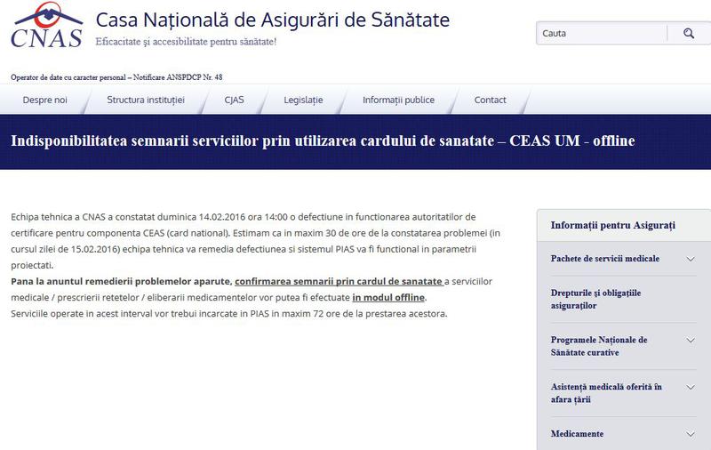This screenshot has height=450, width=711.
Task: Click the search magnifier icon
Action: tap(689, 33)
